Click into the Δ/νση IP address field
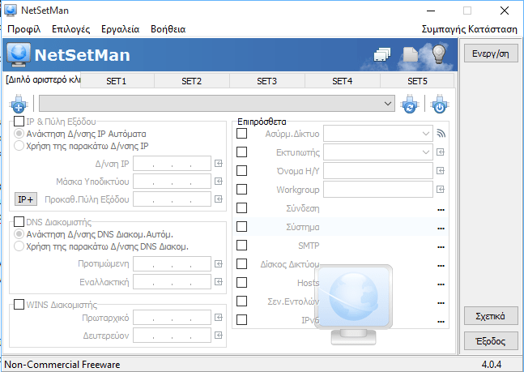The width and height of the screenshot is (524, 372). [x=172, y=164]
